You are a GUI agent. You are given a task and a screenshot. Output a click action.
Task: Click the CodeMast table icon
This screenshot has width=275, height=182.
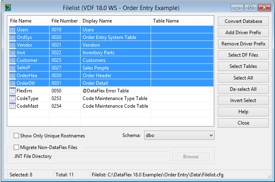coord(12,106)
